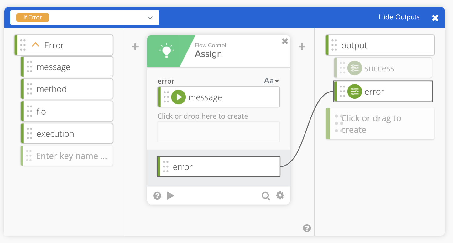453x243 pixels.
Task: Click the green error output settings icon
Action: 355,92
